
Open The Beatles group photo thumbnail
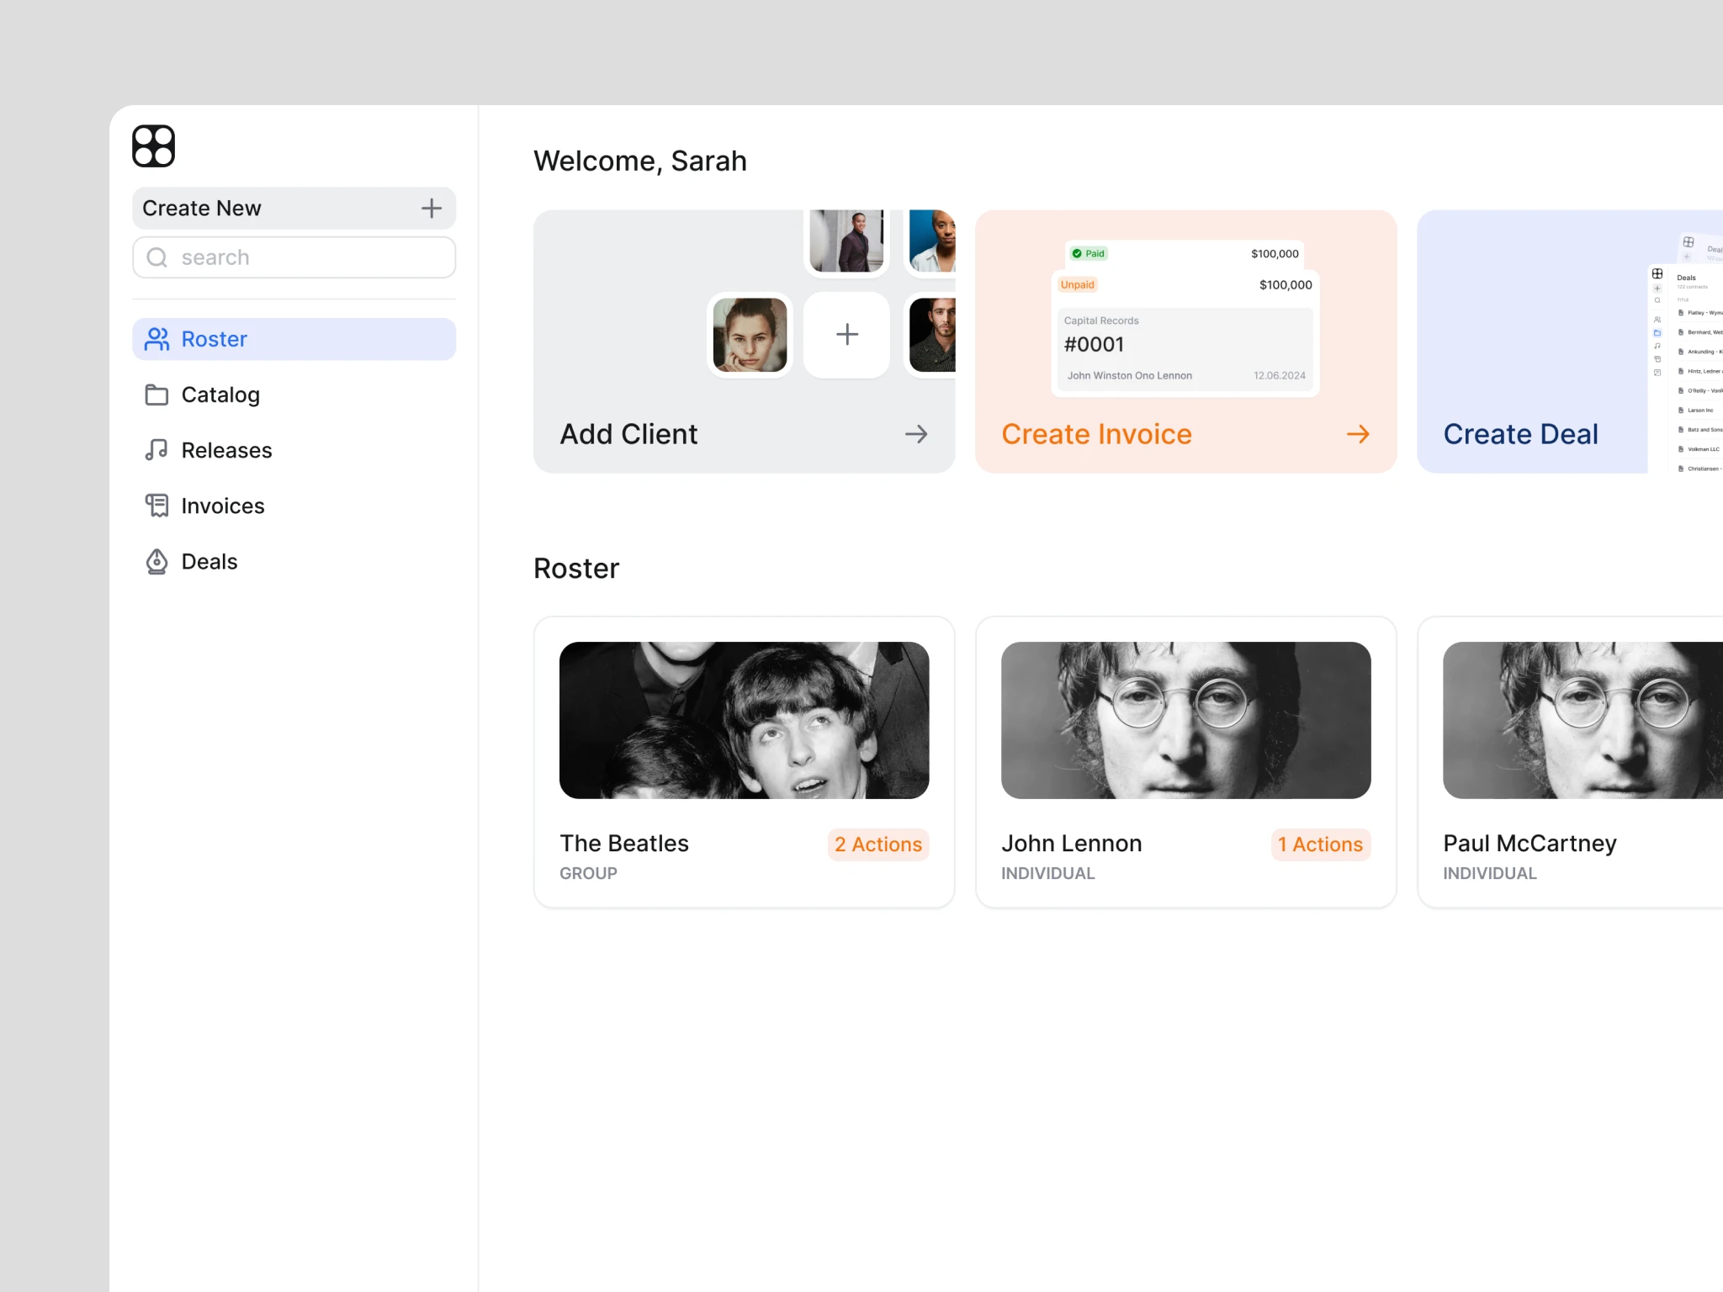pos(744,720)
